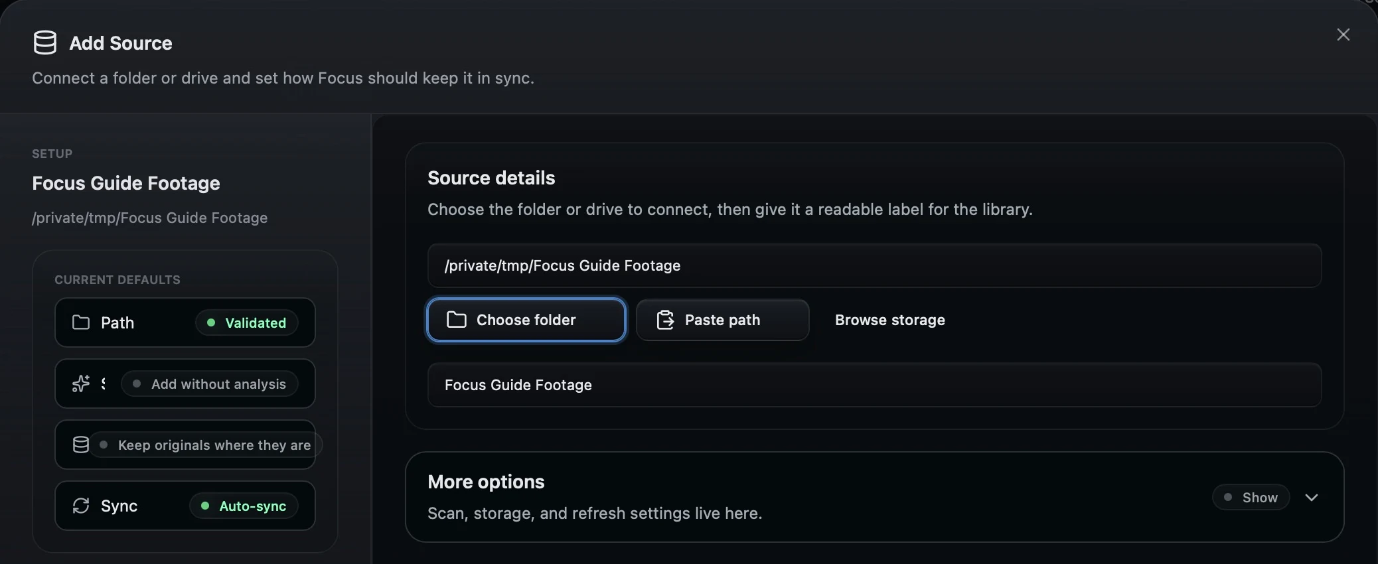Toggle Add without analysis badge
The height and width of the screenshot is (564, 1378).
pos(210,384)
